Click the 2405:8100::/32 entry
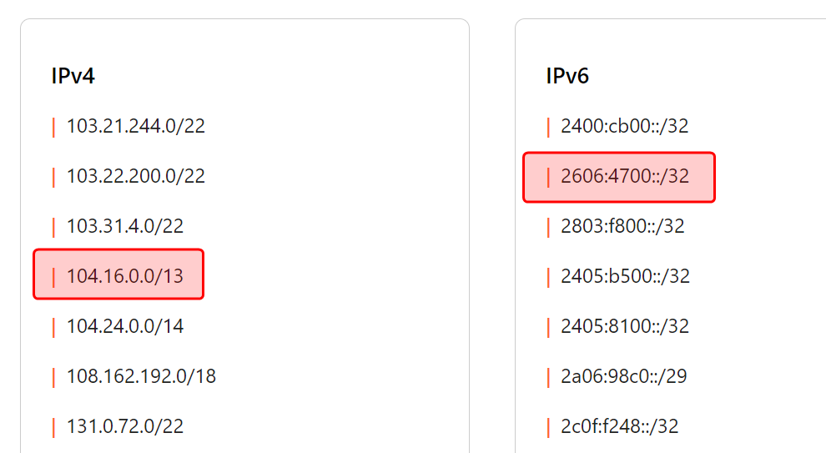Viewport: 826px width, 453px height. click(625, 326)
